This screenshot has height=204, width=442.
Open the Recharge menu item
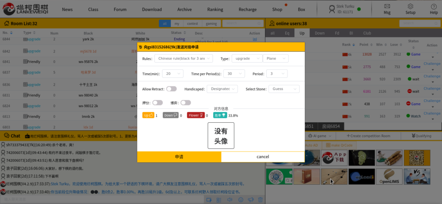pyautogui.click(x=247, y=9)
